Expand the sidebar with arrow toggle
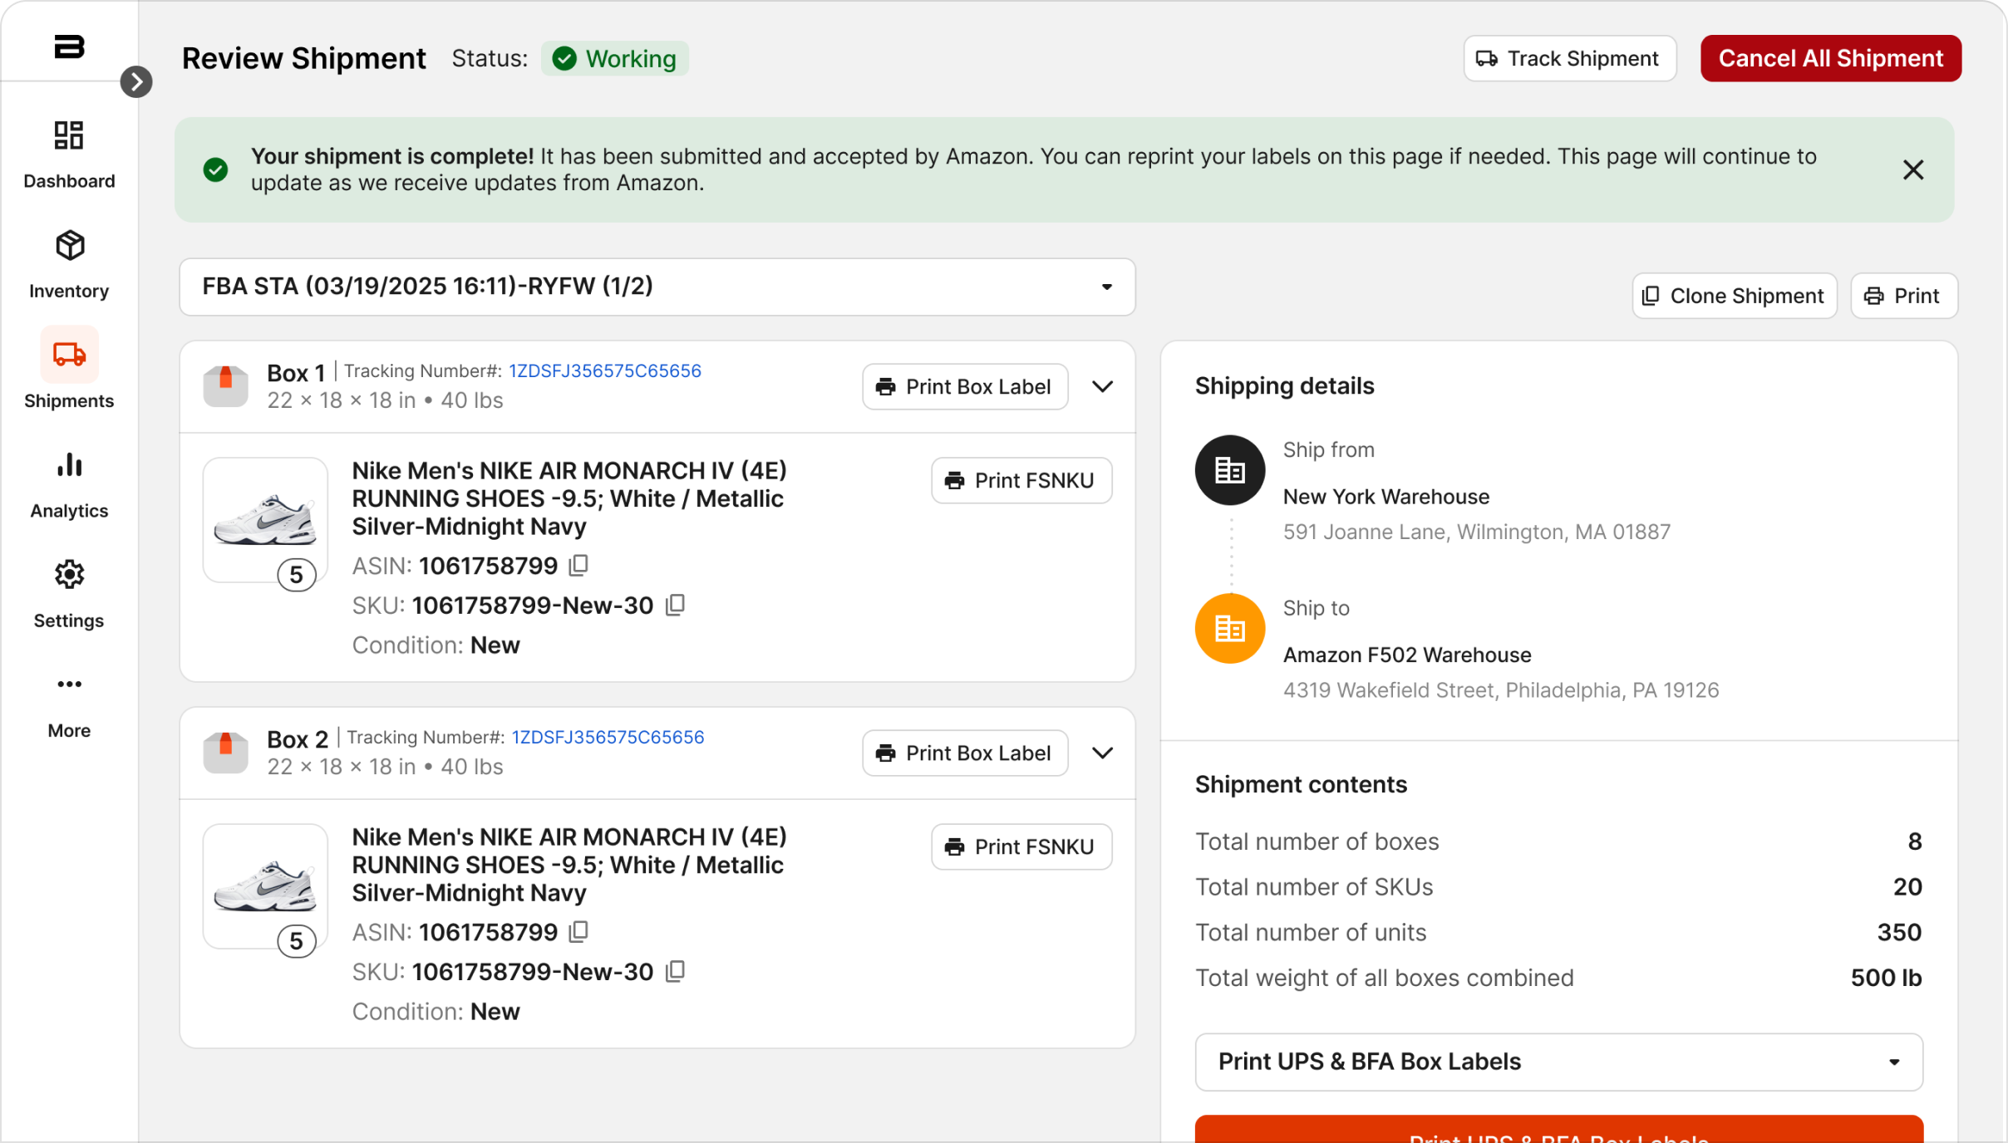 click(x=136, y=81)
